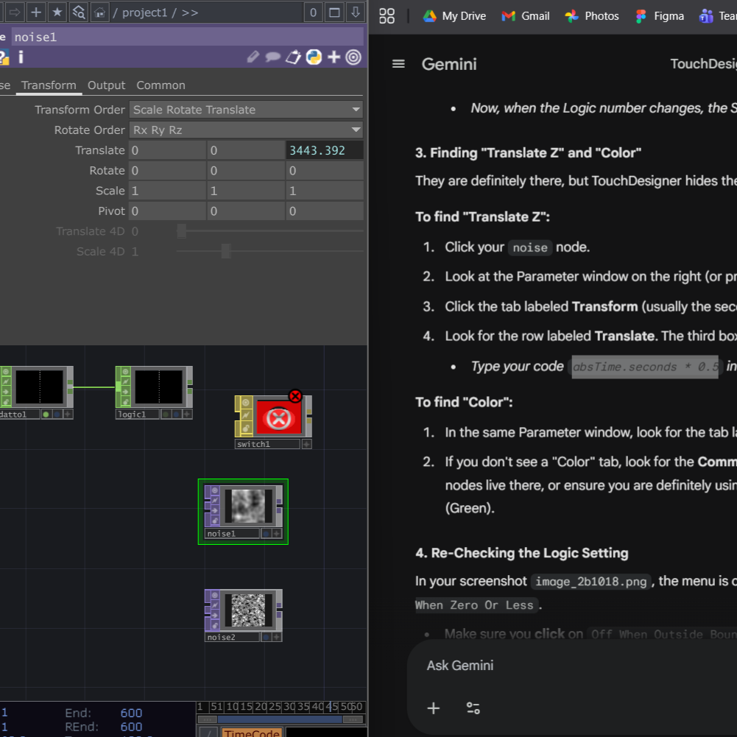
Task: Toggle the bypass flag on the switch1 node
Action: 246,415
